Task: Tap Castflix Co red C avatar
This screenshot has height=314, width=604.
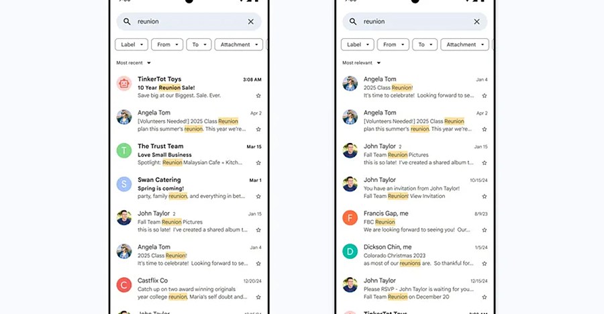Action: coord(124,284)
